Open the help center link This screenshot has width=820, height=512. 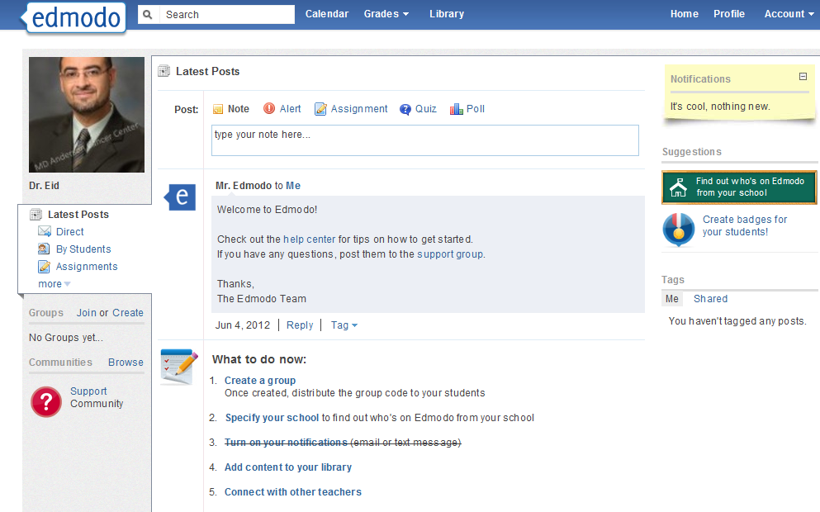coord(309,239)
